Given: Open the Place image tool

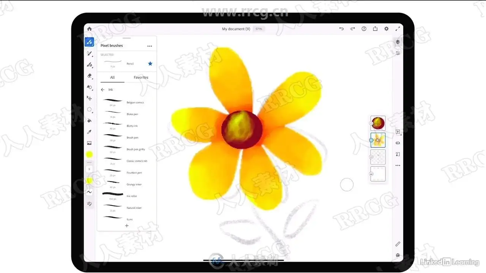Looking at the screenshot, I should click(x=89, y=143).
